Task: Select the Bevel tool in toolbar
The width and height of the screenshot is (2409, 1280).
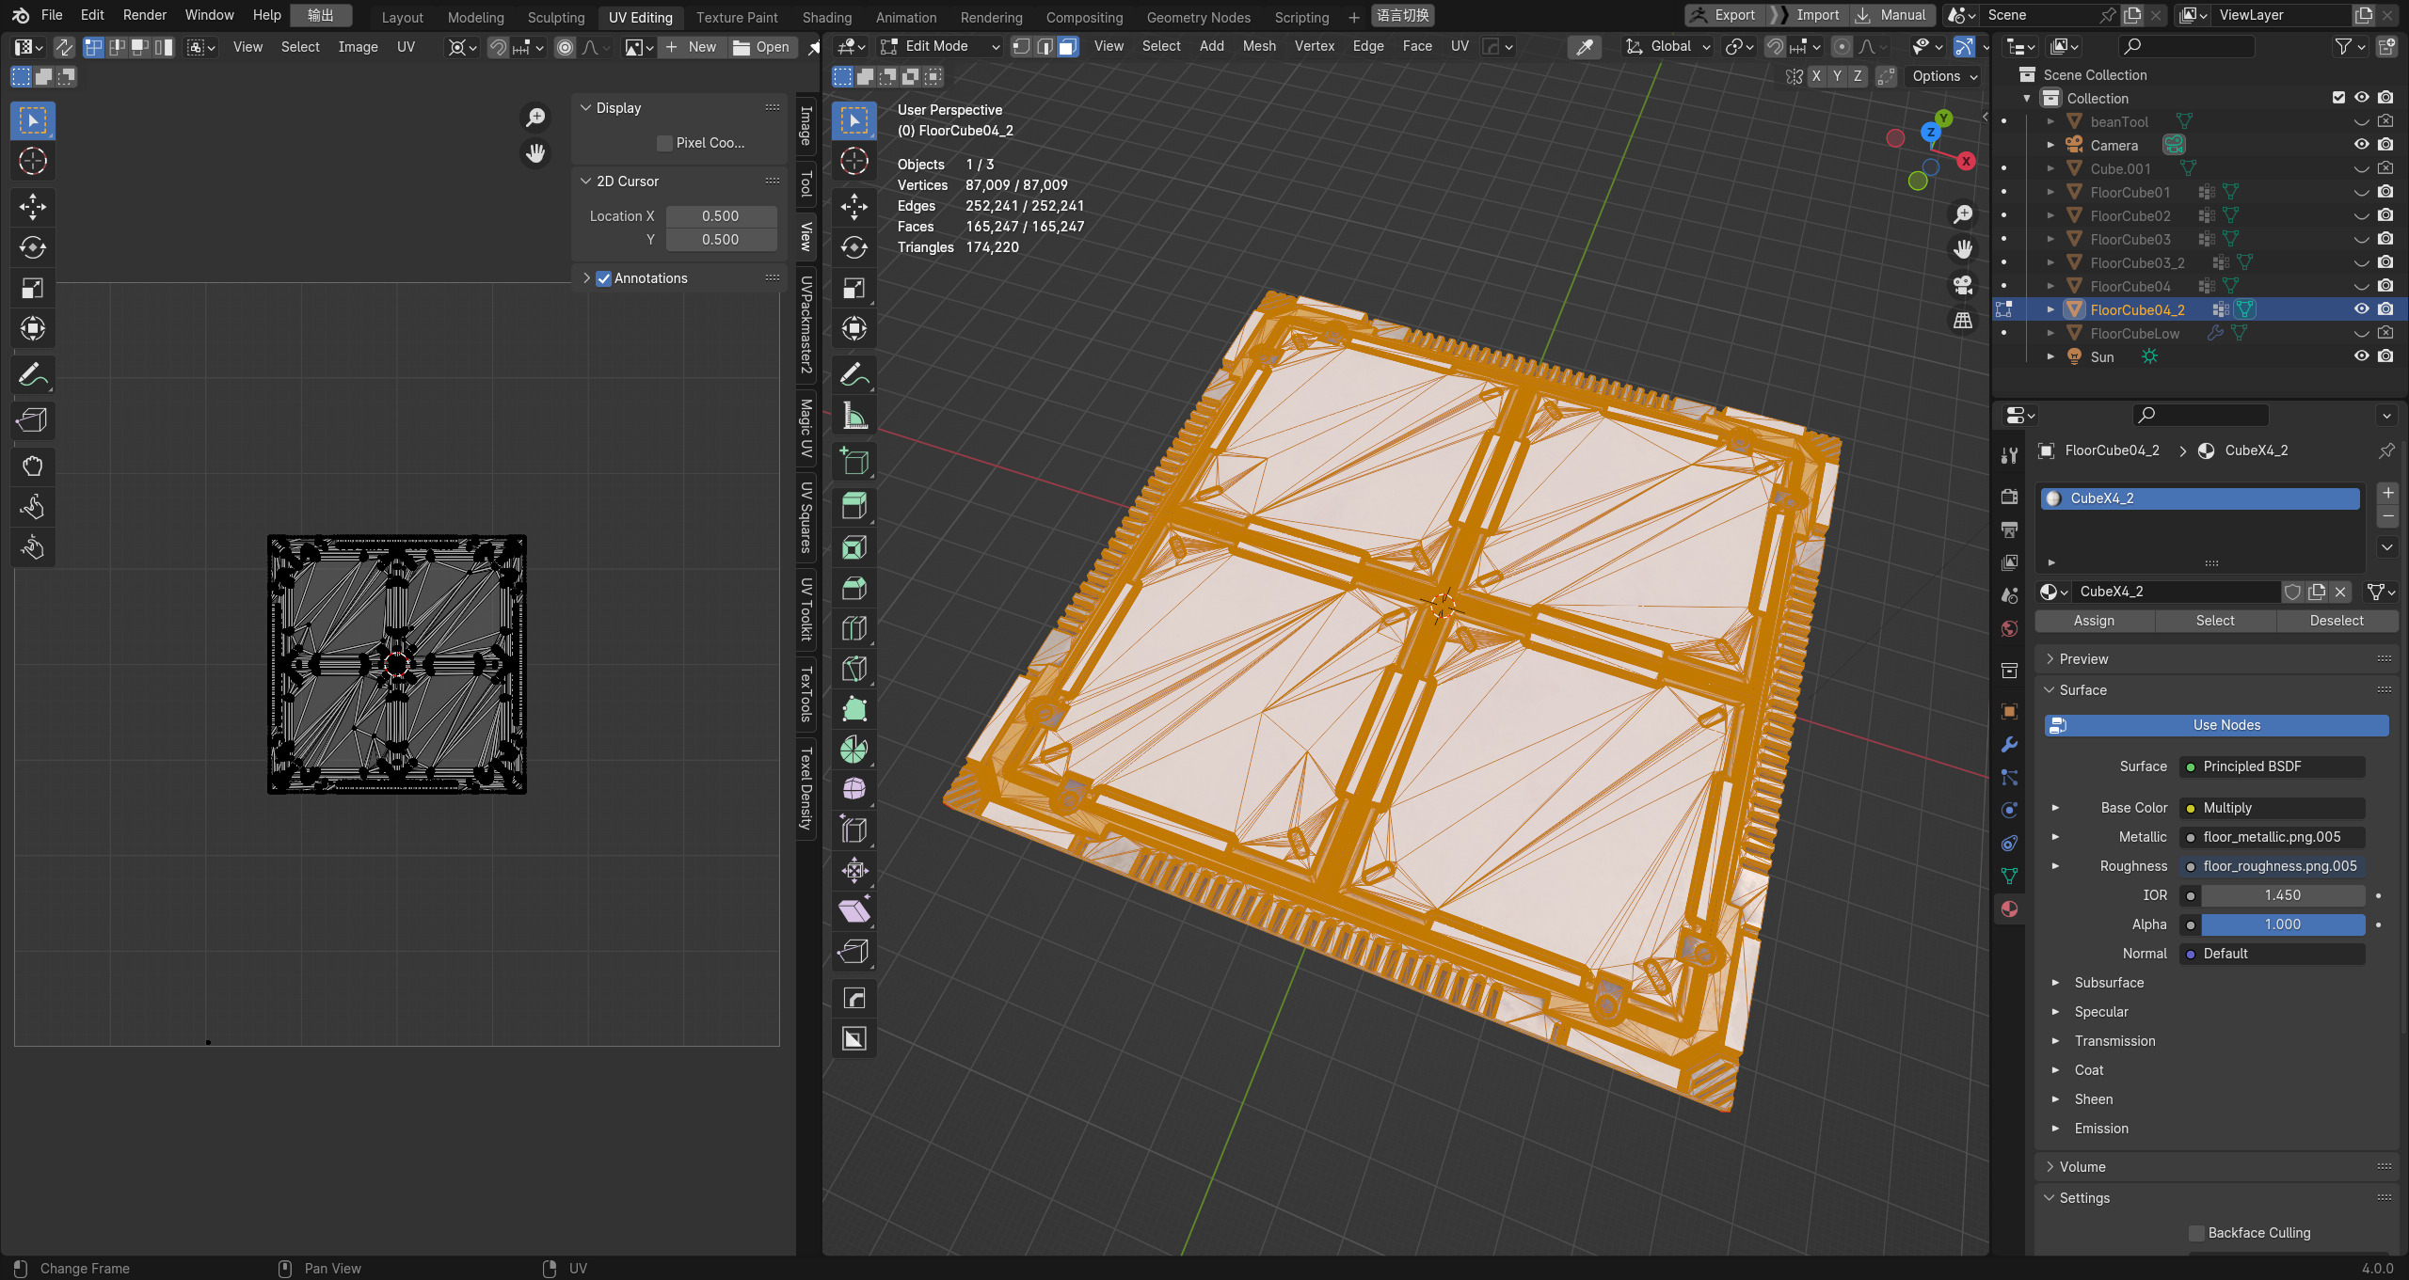Action: (x=854, y=588)
